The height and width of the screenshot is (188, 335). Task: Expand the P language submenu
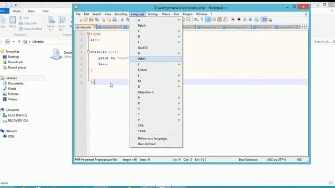pos(156,98)
